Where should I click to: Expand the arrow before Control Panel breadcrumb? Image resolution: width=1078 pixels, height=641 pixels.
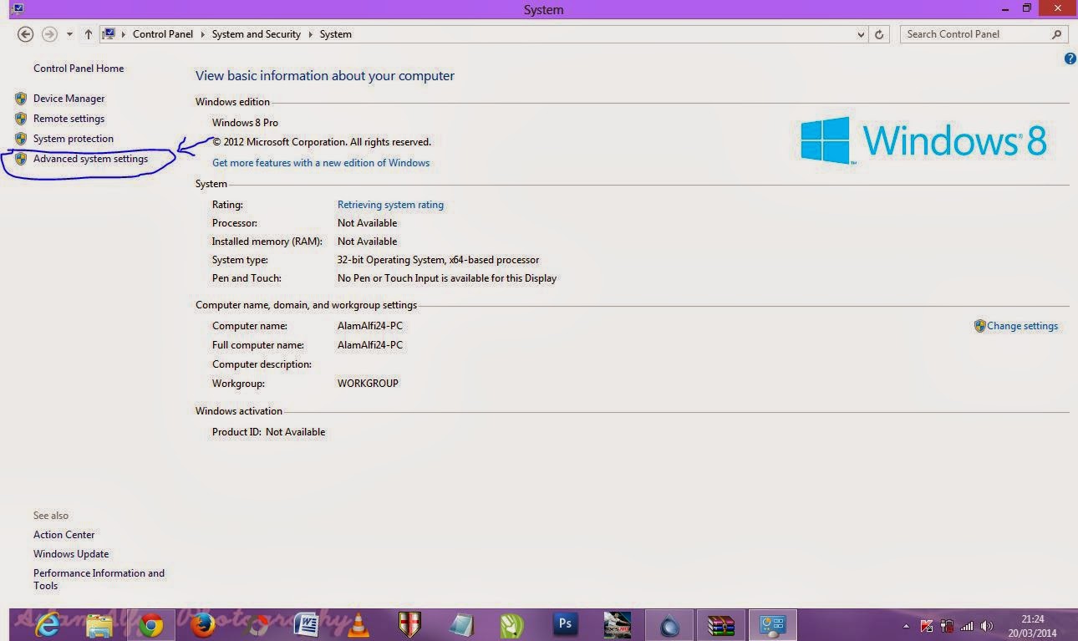[x=124, y=34]
